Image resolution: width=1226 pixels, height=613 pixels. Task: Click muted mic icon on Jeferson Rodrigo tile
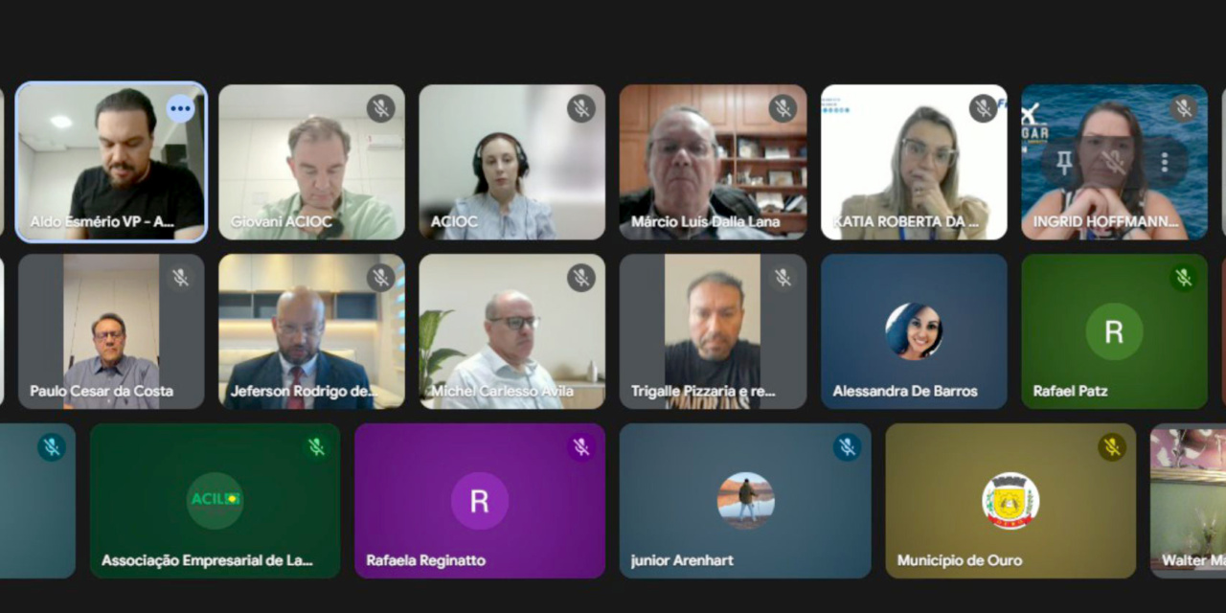(380, 278)
